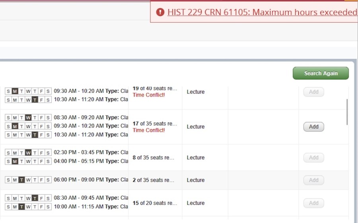Viewport: 358px width, 223px height.
Task: Click Time Conflict! under 17 of 35 seats
Action: pos(149,130)
